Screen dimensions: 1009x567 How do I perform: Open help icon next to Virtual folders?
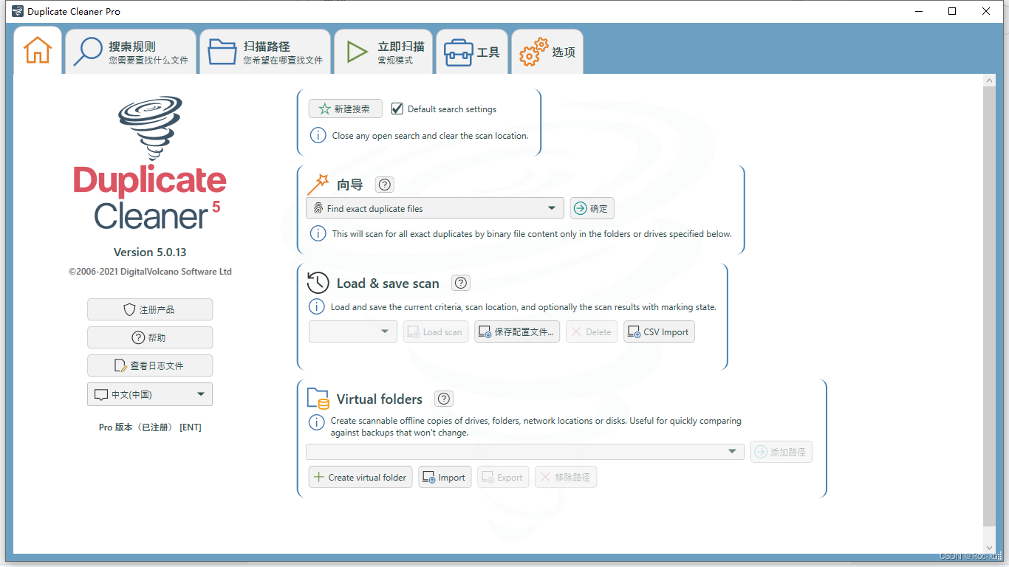(x=443, y=399)
